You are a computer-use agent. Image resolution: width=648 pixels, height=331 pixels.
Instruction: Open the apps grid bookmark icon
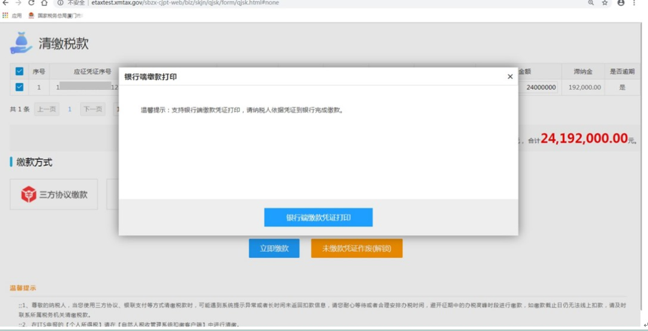[x=5, y=16]
